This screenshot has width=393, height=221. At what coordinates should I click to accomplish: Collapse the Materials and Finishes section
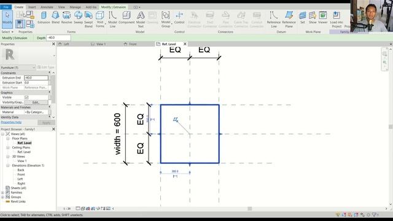[49, 107]
